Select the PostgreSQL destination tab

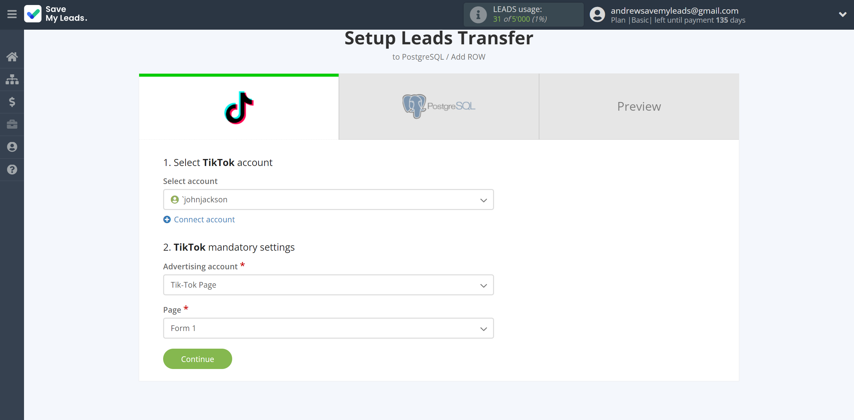[438, 106]
